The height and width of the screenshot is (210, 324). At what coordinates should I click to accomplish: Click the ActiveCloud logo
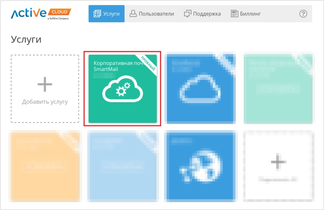[x=41, y=13]
